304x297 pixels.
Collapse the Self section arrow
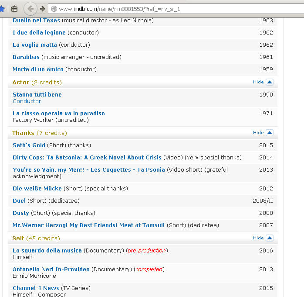coord(270,238)
